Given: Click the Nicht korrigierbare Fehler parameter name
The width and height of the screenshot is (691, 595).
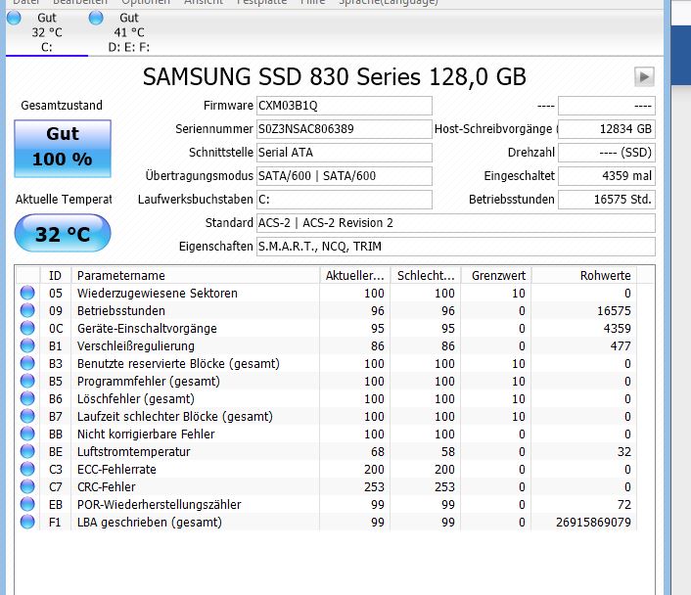Looking at the screenshot, I should (x=146, y=435).
